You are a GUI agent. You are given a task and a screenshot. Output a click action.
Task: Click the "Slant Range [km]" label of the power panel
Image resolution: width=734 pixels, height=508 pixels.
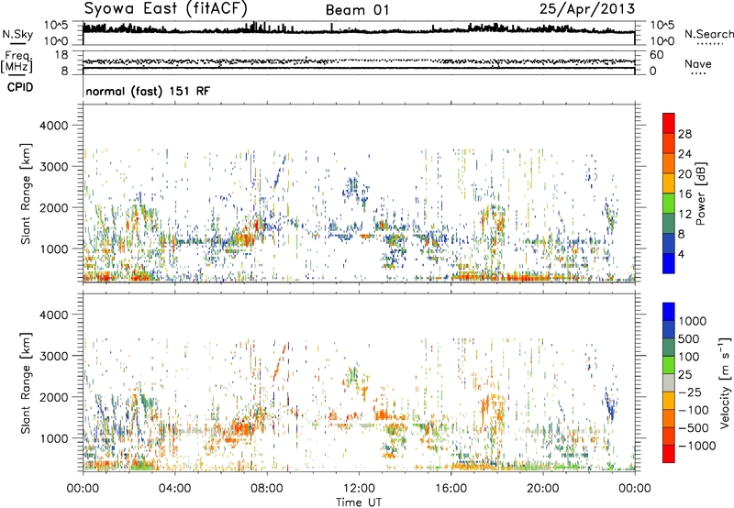click(26, 193)
